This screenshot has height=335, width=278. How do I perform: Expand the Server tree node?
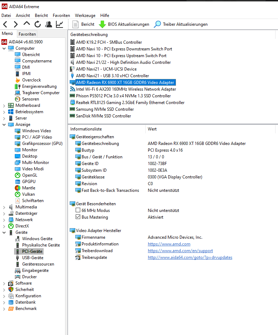(x=4, y=118)
